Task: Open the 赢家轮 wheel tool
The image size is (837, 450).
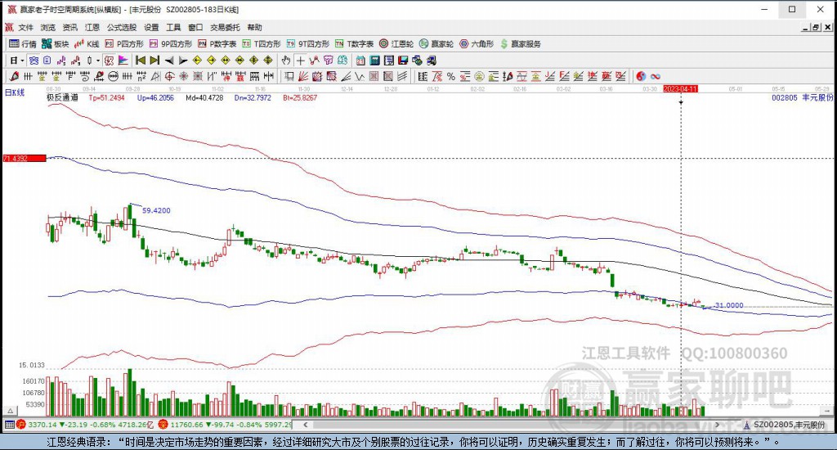Action: click(436, 44)
